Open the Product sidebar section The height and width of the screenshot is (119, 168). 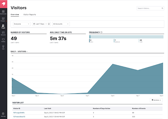[3, 19]
